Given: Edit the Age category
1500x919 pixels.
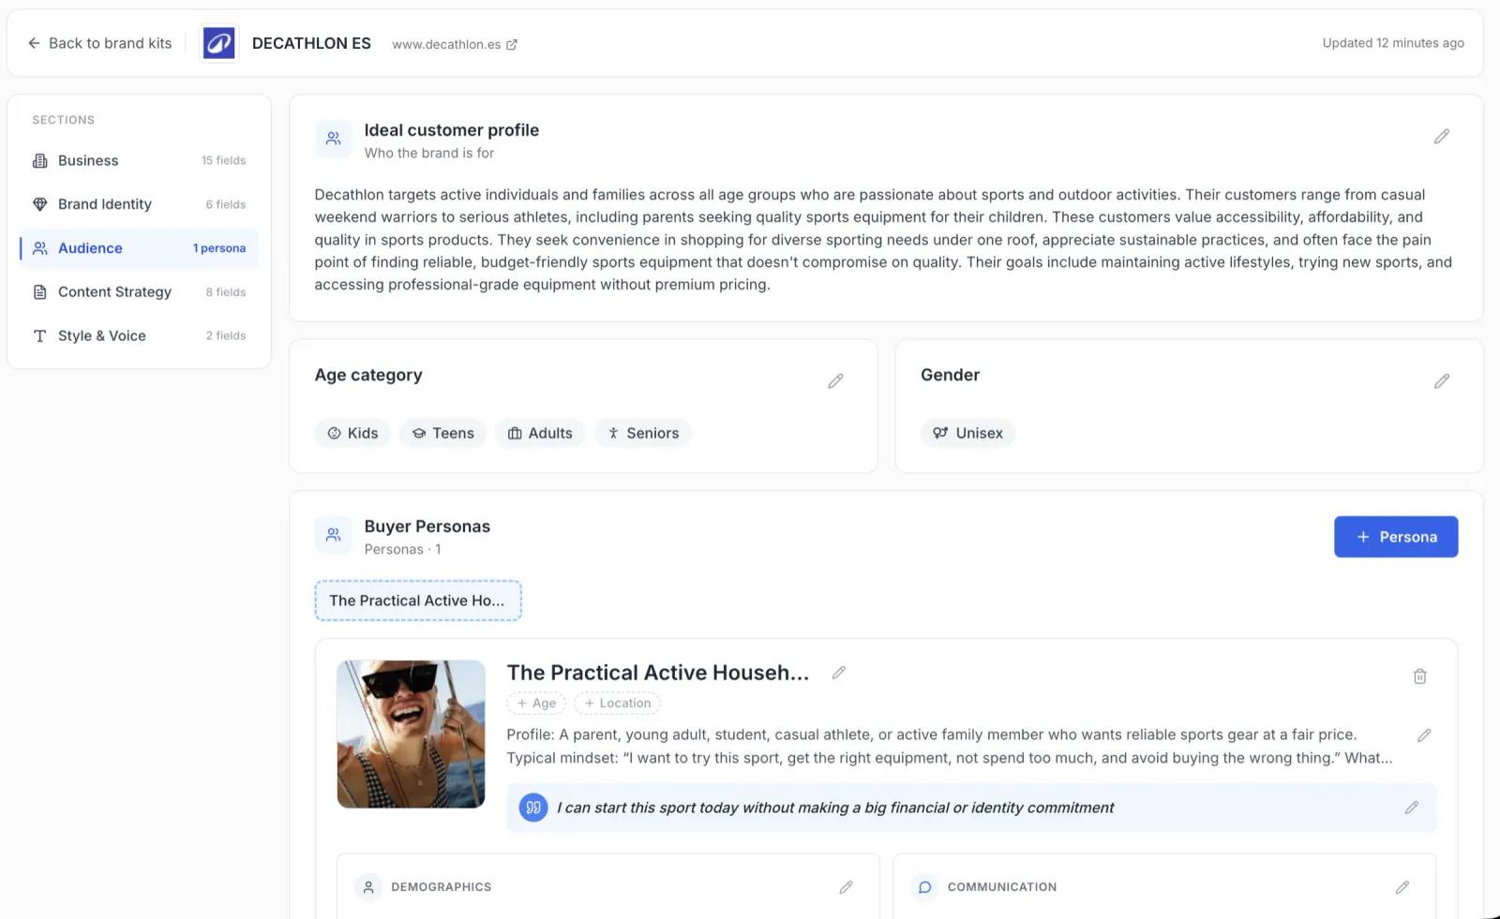Looking at the screenshot, I should click(x=835, y=381).
